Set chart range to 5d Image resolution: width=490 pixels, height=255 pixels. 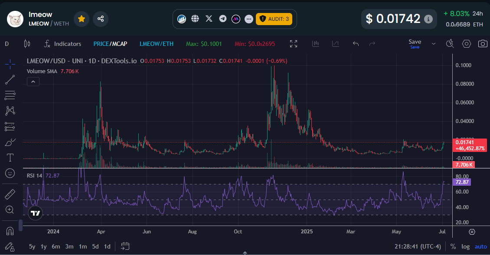pos(95,247)
